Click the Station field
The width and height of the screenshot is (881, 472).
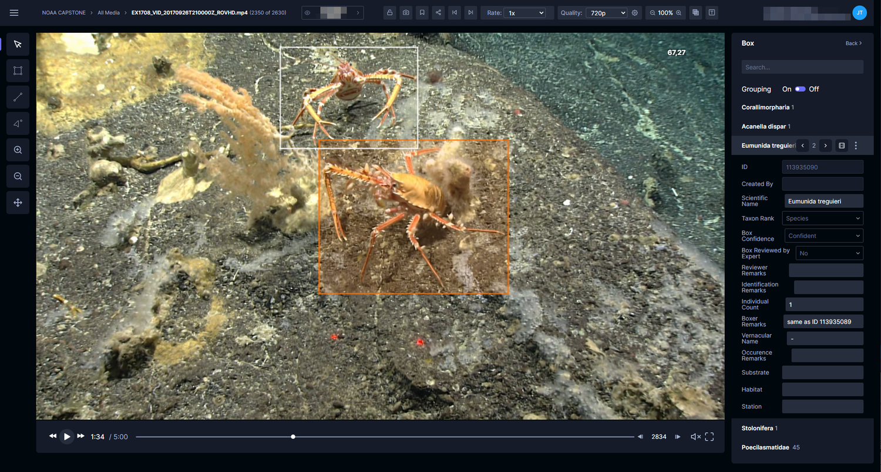[823, 406]
